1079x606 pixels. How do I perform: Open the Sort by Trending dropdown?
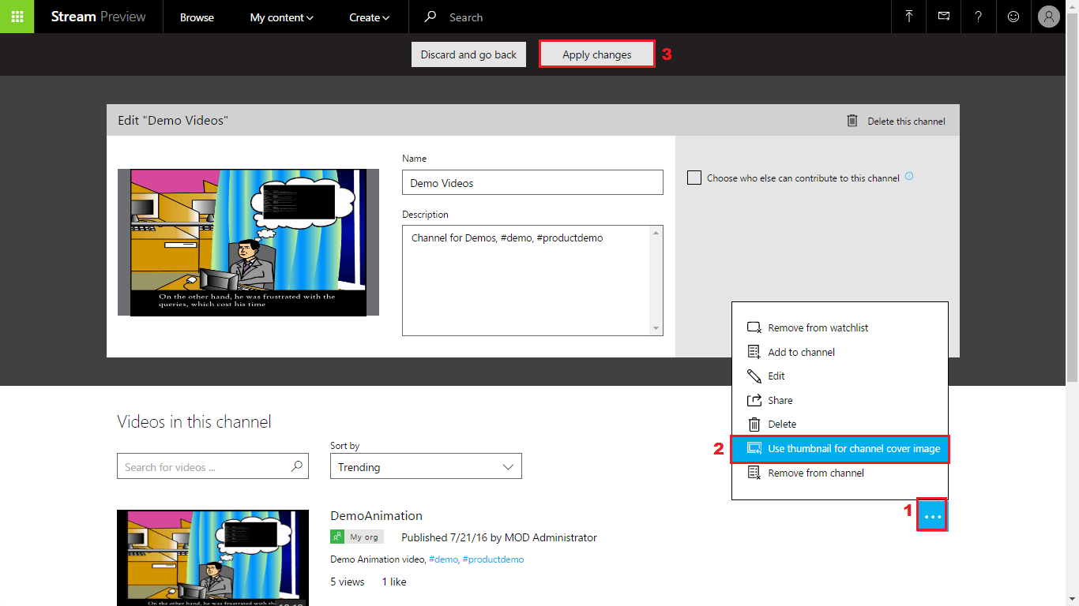click(x=426, y=467)
